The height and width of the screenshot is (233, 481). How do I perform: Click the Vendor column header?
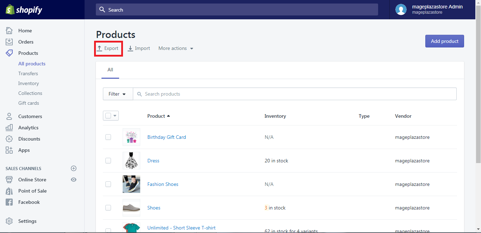click(403, 116)
